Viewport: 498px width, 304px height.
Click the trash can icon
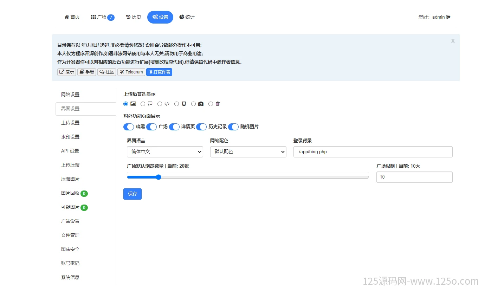(x=218, y=104)
